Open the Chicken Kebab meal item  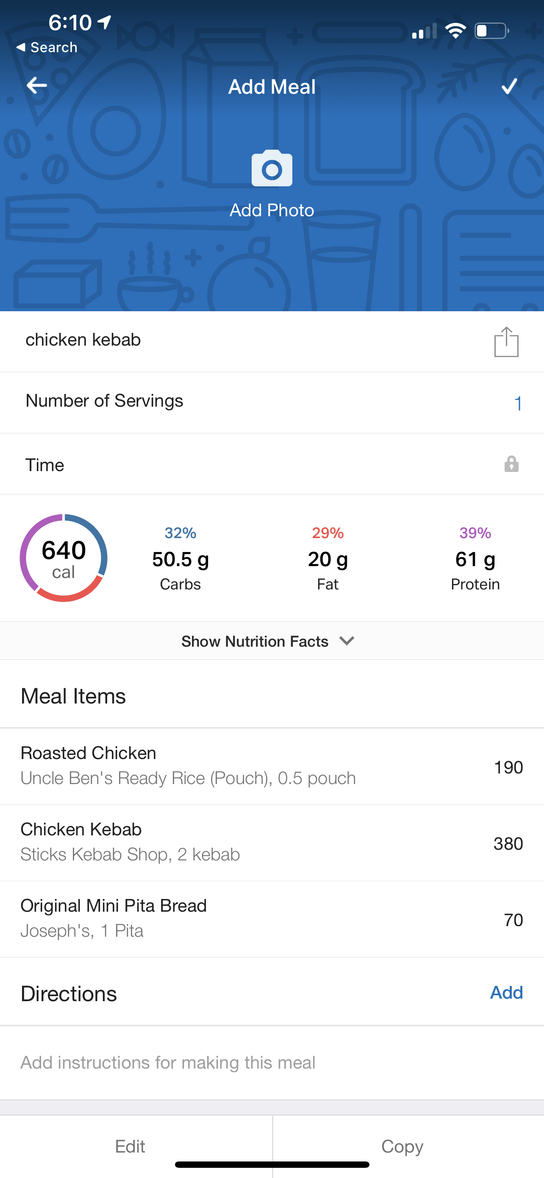coord(272,842)
